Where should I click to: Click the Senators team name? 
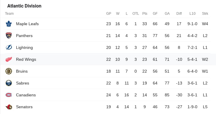(24, 107)
